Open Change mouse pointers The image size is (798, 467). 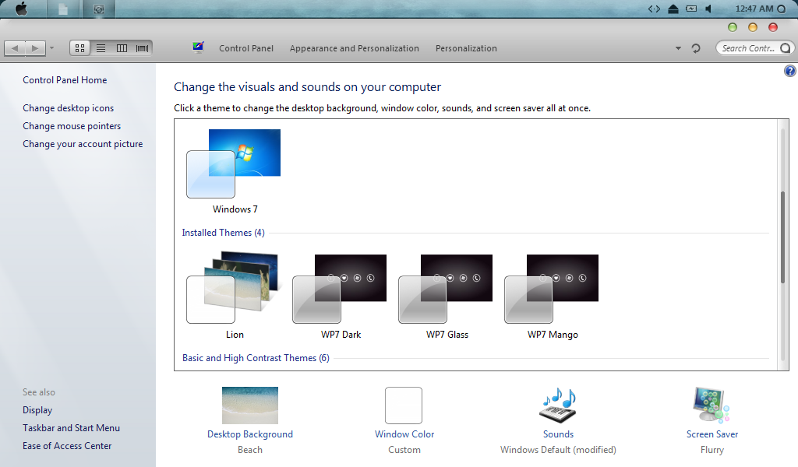click(x=72, y=126)
